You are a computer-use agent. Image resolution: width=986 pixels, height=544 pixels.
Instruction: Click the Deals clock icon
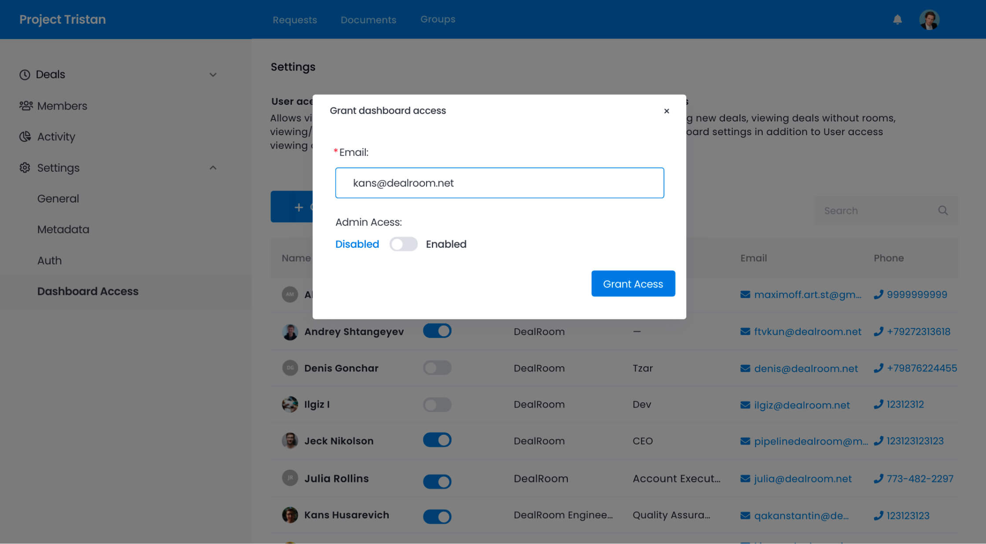point(25,75)
